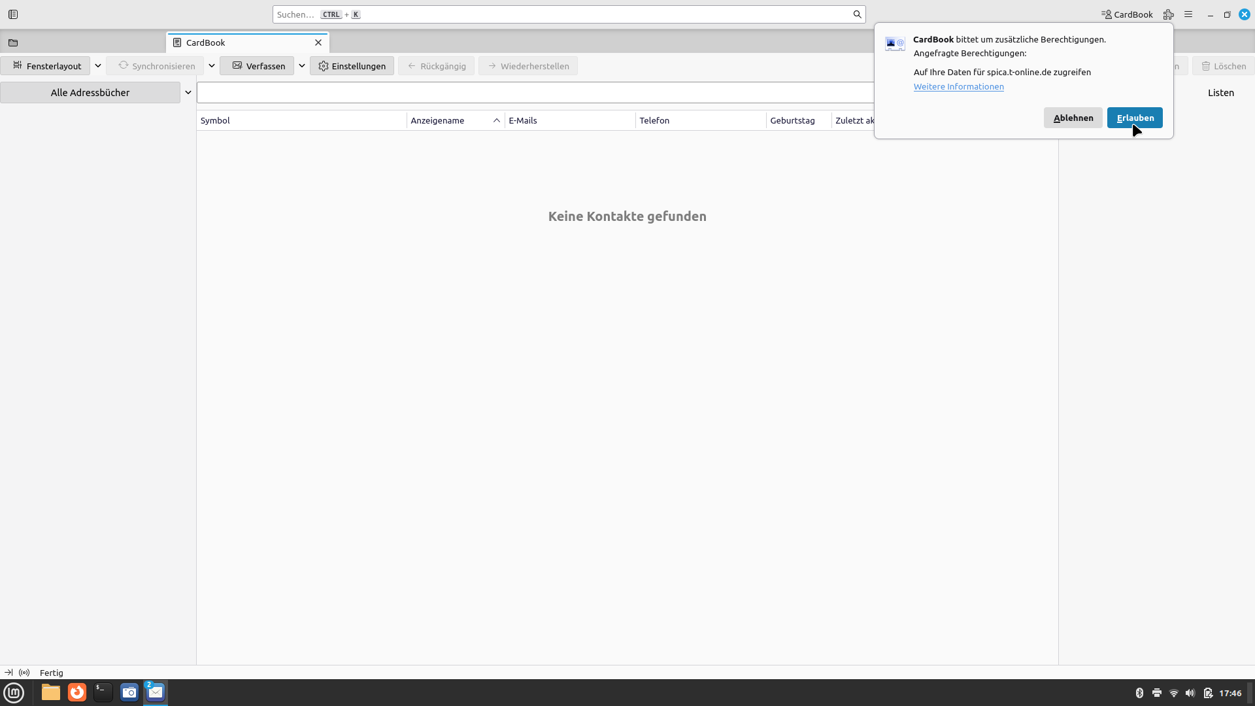Sort by the Telefon column
Image resolution: width=1255 pixels, height=706 pixels.
[701, 120]
